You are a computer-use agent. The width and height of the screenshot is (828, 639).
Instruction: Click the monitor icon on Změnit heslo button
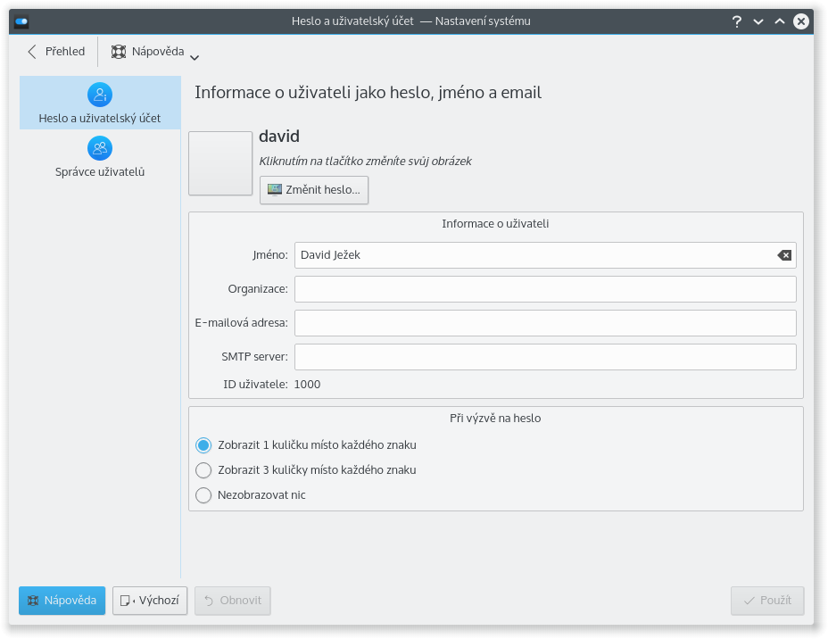click(x=275, y=190)
